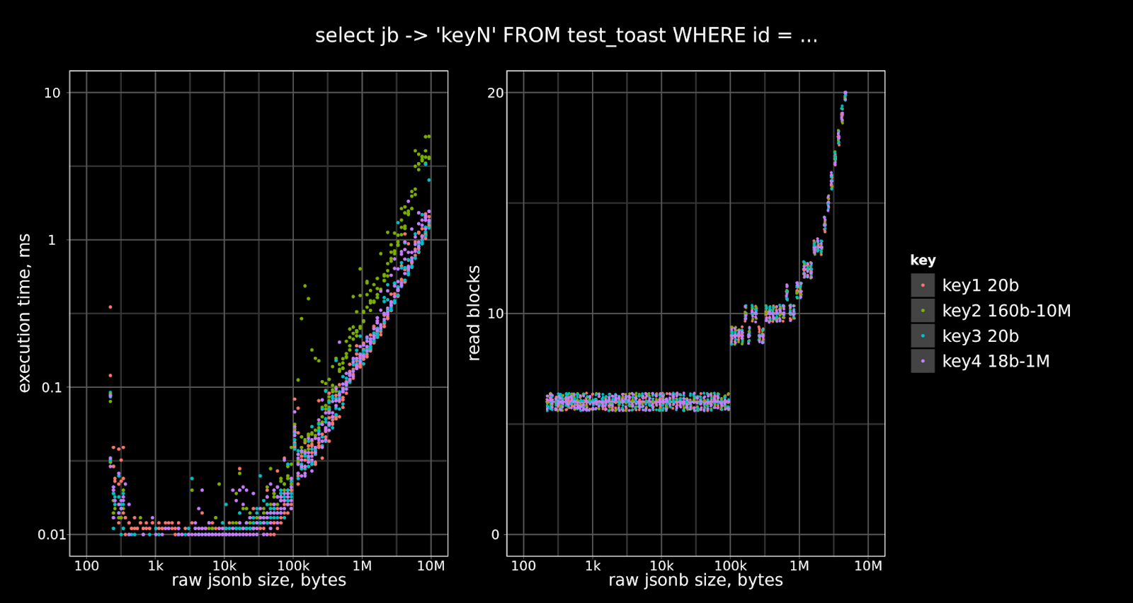Click the chart title 'select jb -> keyN'
Viewport: 1133px width, 603px height.
[x=566, y=35]
